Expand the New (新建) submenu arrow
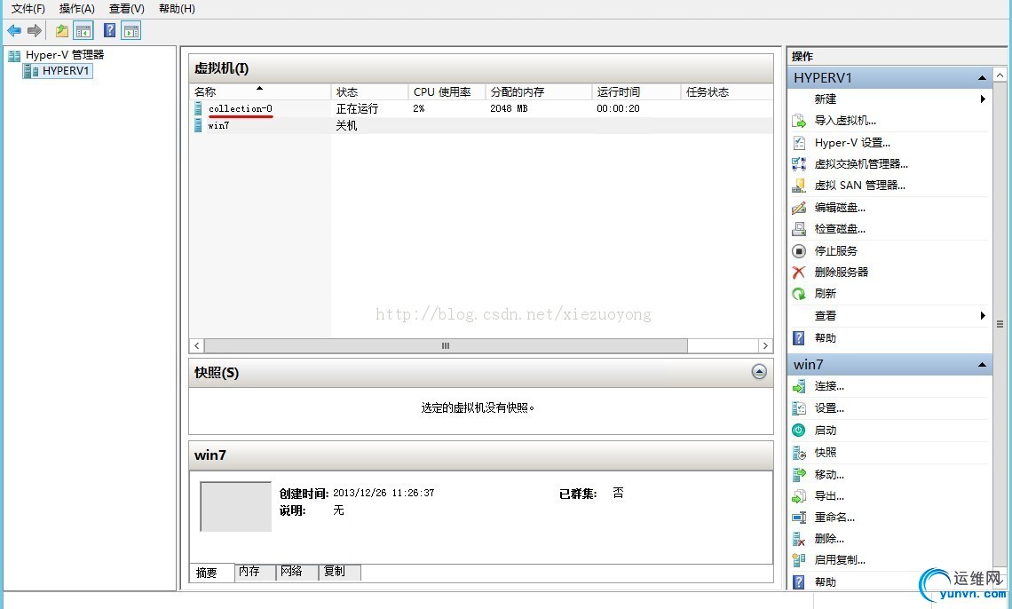1012x609 pixels. pos(983,99)
